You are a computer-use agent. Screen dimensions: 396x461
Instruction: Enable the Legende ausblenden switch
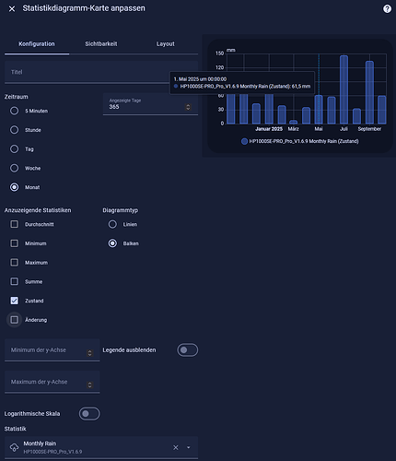187,350
